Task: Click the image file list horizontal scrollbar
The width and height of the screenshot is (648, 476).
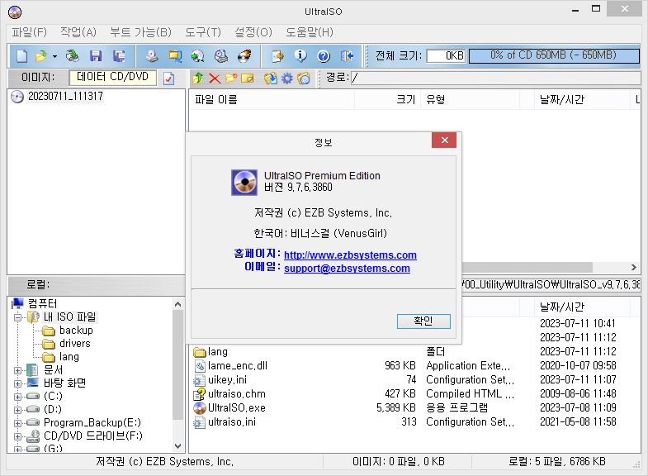Action: coord(527,268)
